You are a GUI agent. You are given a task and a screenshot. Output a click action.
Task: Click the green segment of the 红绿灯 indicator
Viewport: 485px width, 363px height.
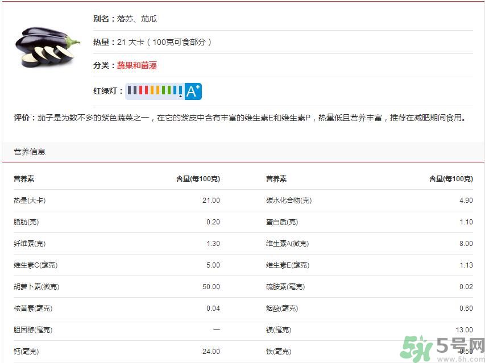(164, 89)
